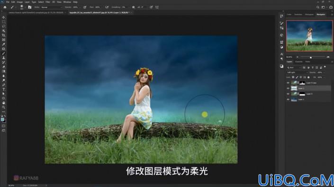Open the Window menu

[x=67, y=2]
